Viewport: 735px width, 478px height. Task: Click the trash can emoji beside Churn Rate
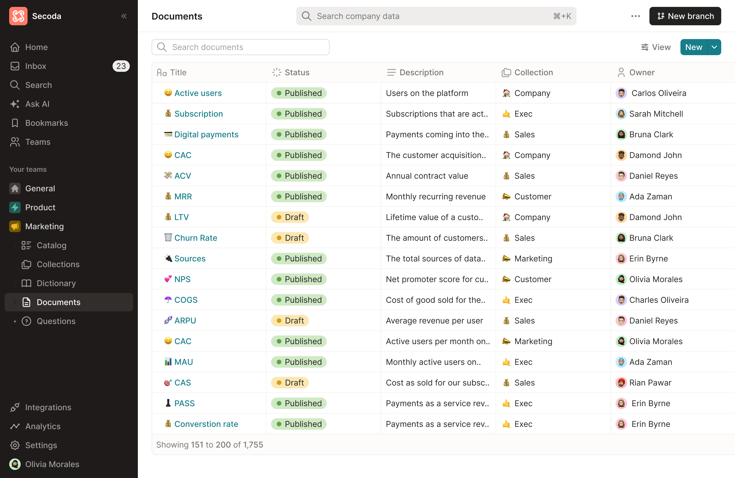coord(168,237)
